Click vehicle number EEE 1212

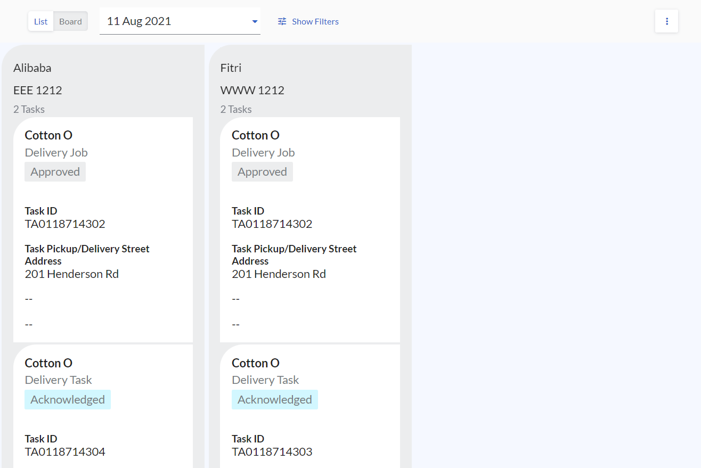[x=38, y=90]
